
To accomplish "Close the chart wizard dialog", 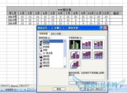I will 105,28.
